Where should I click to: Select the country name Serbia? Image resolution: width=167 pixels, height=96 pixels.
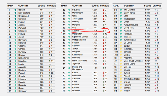[127, 55]
